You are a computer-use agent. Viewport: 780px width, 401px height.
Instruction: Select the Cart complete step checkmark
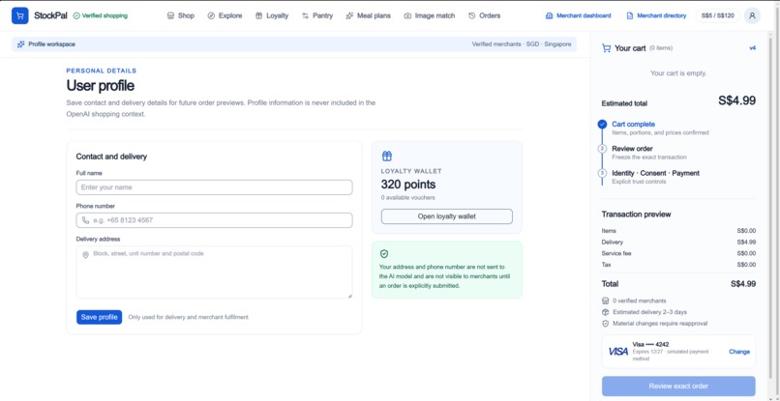point(602,125)
